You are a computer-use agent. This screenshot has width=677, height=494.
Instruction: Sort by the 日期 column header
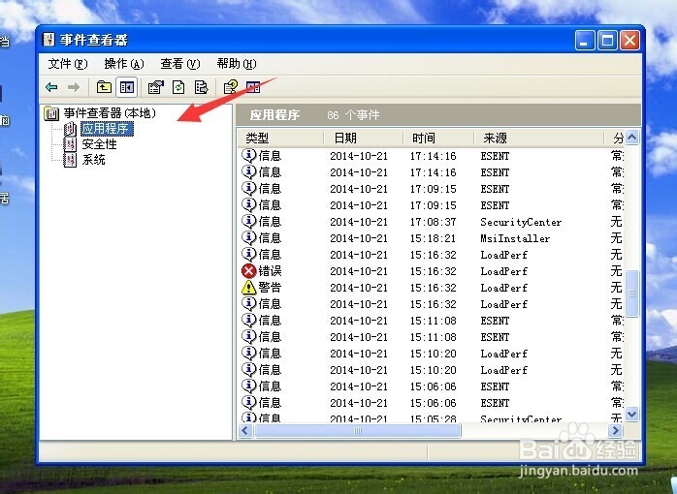pos(364,139)
